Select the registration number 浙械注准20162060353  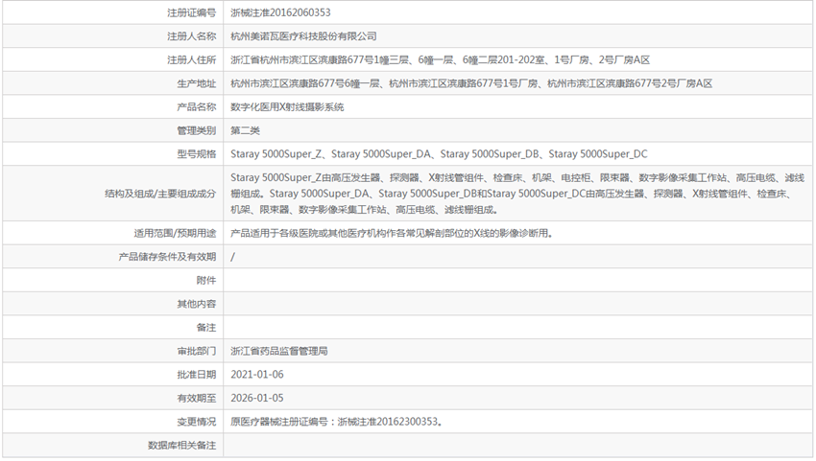pyautogui.click(x=280, y=12)
